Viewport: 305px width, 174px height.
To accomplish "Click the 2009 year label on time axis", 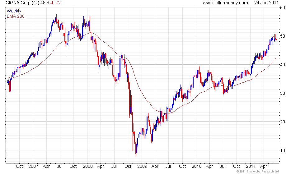I will click(142, 167).
